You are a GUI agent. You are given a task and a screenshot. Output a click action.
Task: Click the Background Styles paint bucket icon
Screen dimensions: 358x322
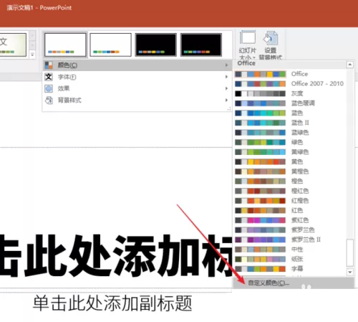pos(49,100)
